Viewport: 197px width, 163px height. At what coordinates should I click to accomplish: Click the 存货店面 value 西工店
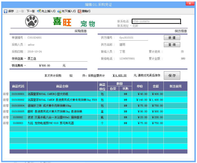coord(32,59)
